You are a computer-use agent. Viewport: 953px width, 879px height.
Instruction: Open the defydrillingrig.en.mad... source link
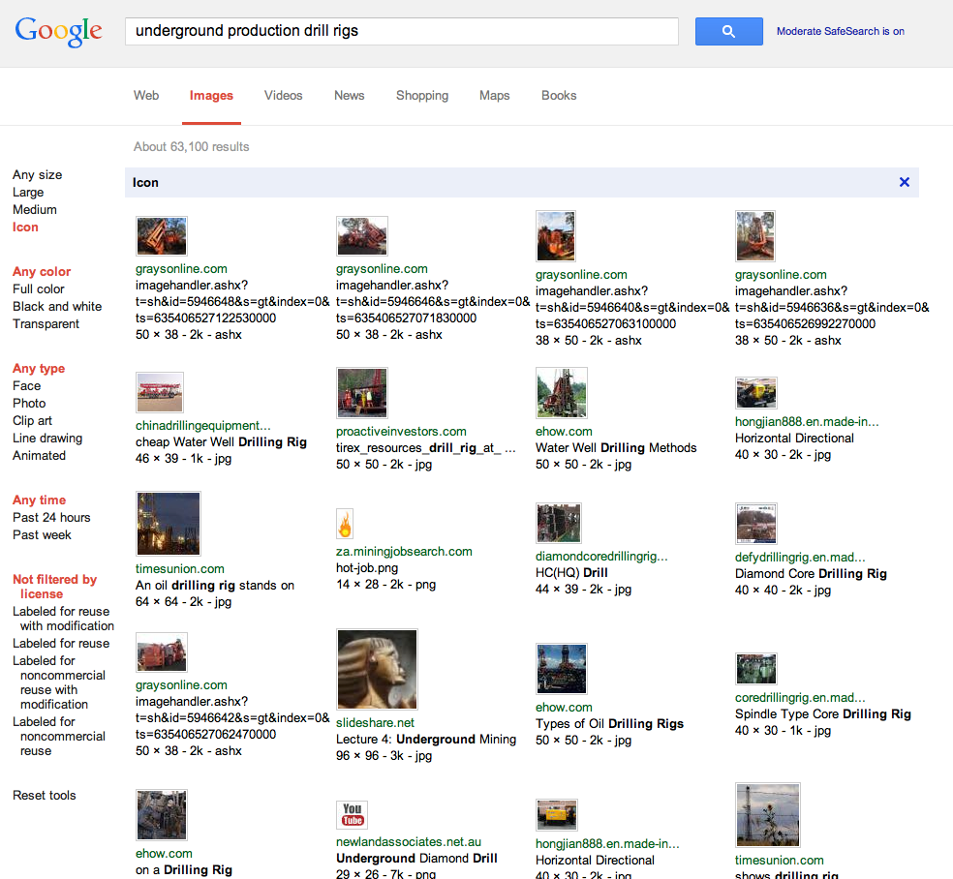pos(800,557)
